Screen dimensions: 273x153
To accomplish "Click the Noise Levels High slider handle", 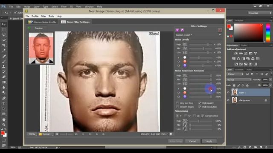I will point(208,44).
